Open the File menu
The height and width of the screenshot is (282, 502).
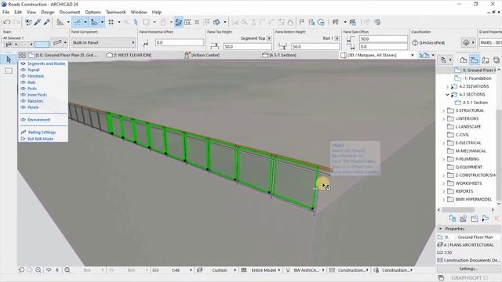5,13
